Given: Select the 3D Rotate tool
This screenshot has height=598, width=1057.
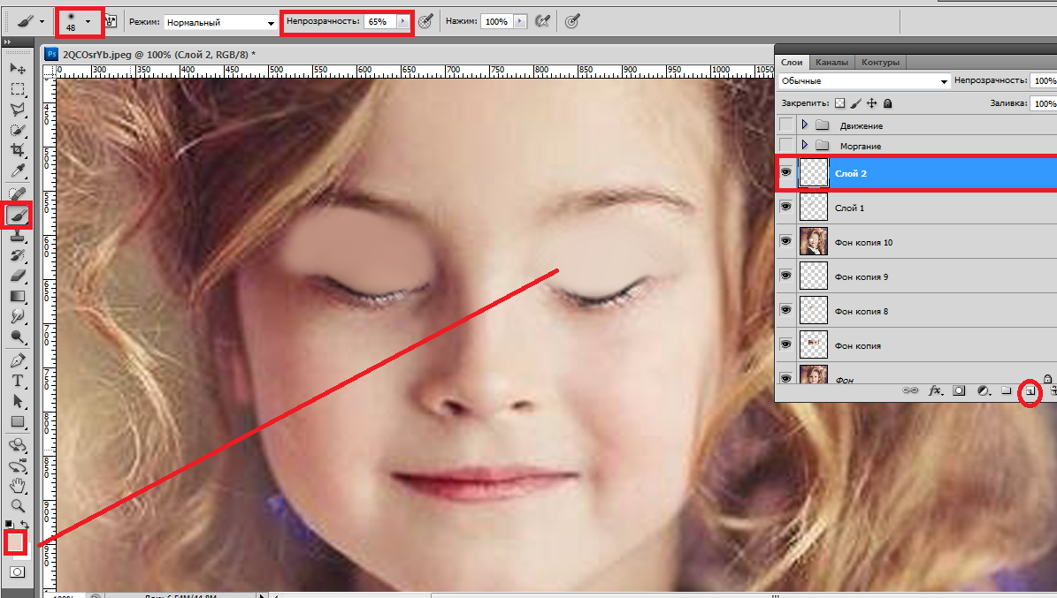Looking at the screenshot, I should [x=18, y=445].
